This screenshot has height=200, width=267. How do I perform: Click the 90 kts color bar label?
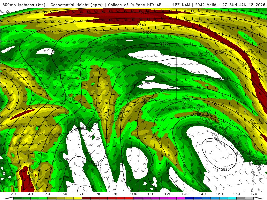click(116, 194)
